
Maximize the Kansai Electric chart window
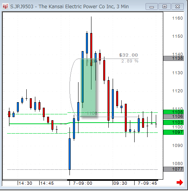click(x=164, y=7)
